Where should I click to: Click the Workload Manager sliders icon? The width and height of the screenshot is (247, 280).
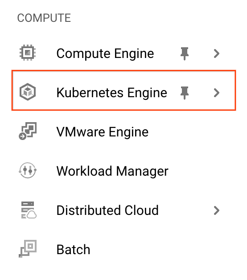(28, 170)
